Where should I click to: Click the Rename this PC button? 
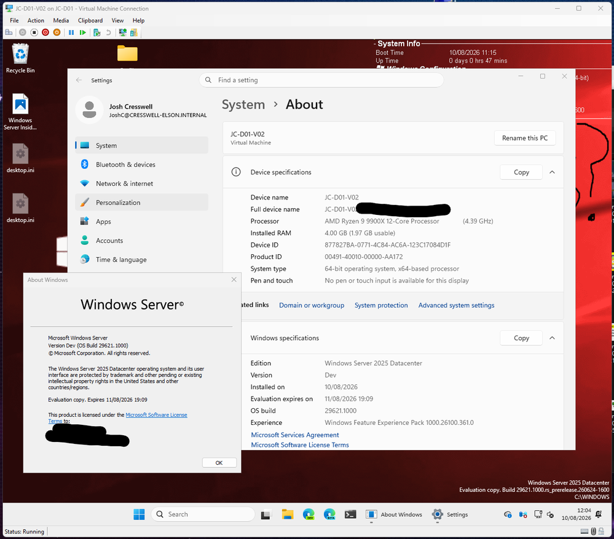[x=525, y=138]
